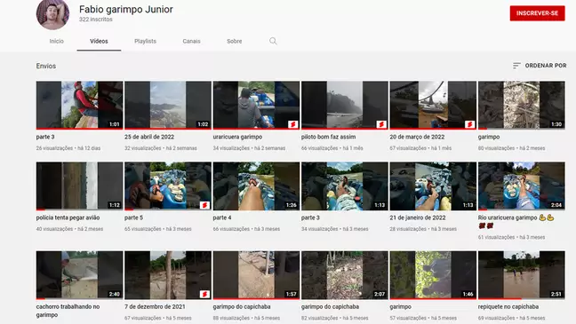
Task: Open the 21 de janeiro de 2022 thumbnail
Action: coord(433,186)
